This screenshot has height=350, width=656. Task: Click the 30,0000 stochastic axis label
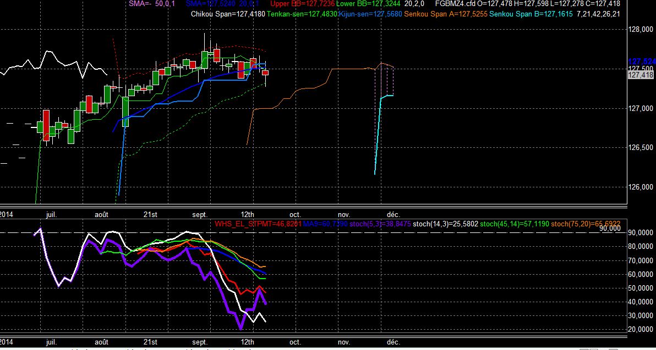[641, 316]
